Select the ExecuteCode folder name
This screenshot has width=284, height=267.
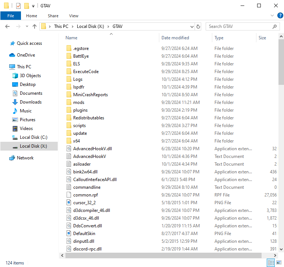pos(86,72)
